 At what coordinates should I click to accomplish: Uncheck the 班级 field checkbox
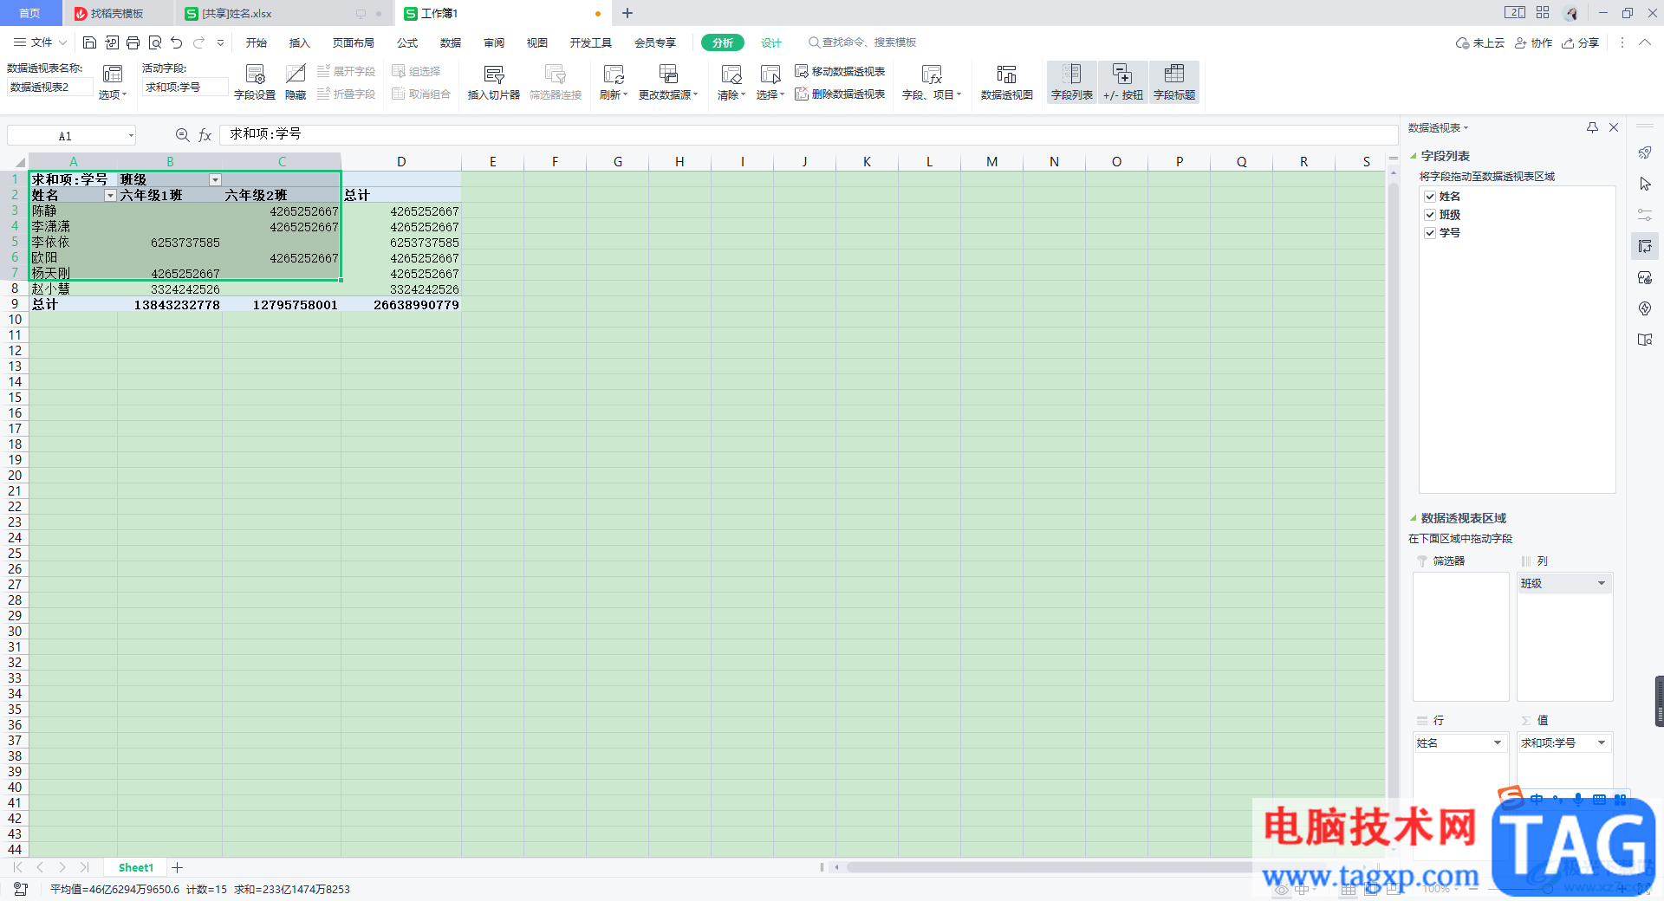(1430, 215)
